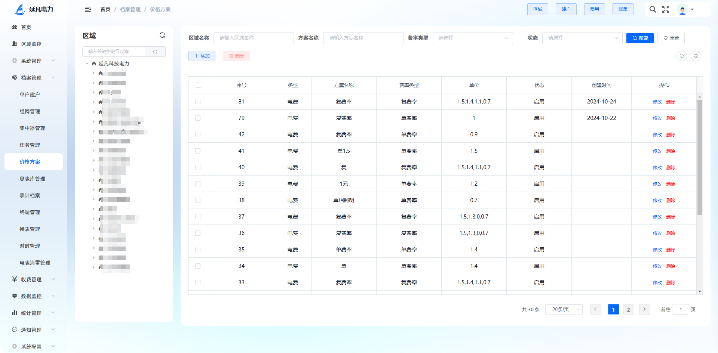The width and height of the screenshot is (718, 353).
Task: Click the blue 搜索 button
Action: [640, 38]
